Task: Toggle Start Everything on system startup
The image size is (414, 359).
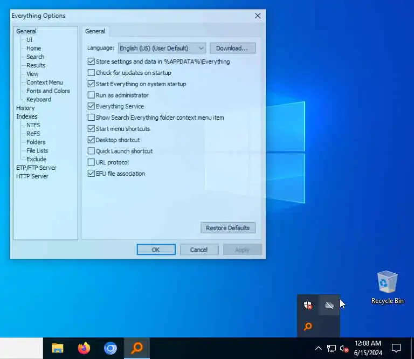Action: (91, 84)
